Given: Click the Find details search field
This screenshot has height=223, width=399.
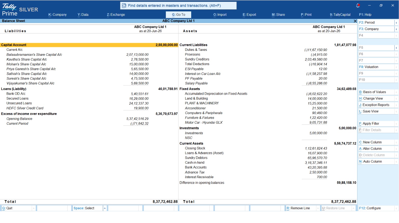Looking at the screenshot, I should [178, 6].
